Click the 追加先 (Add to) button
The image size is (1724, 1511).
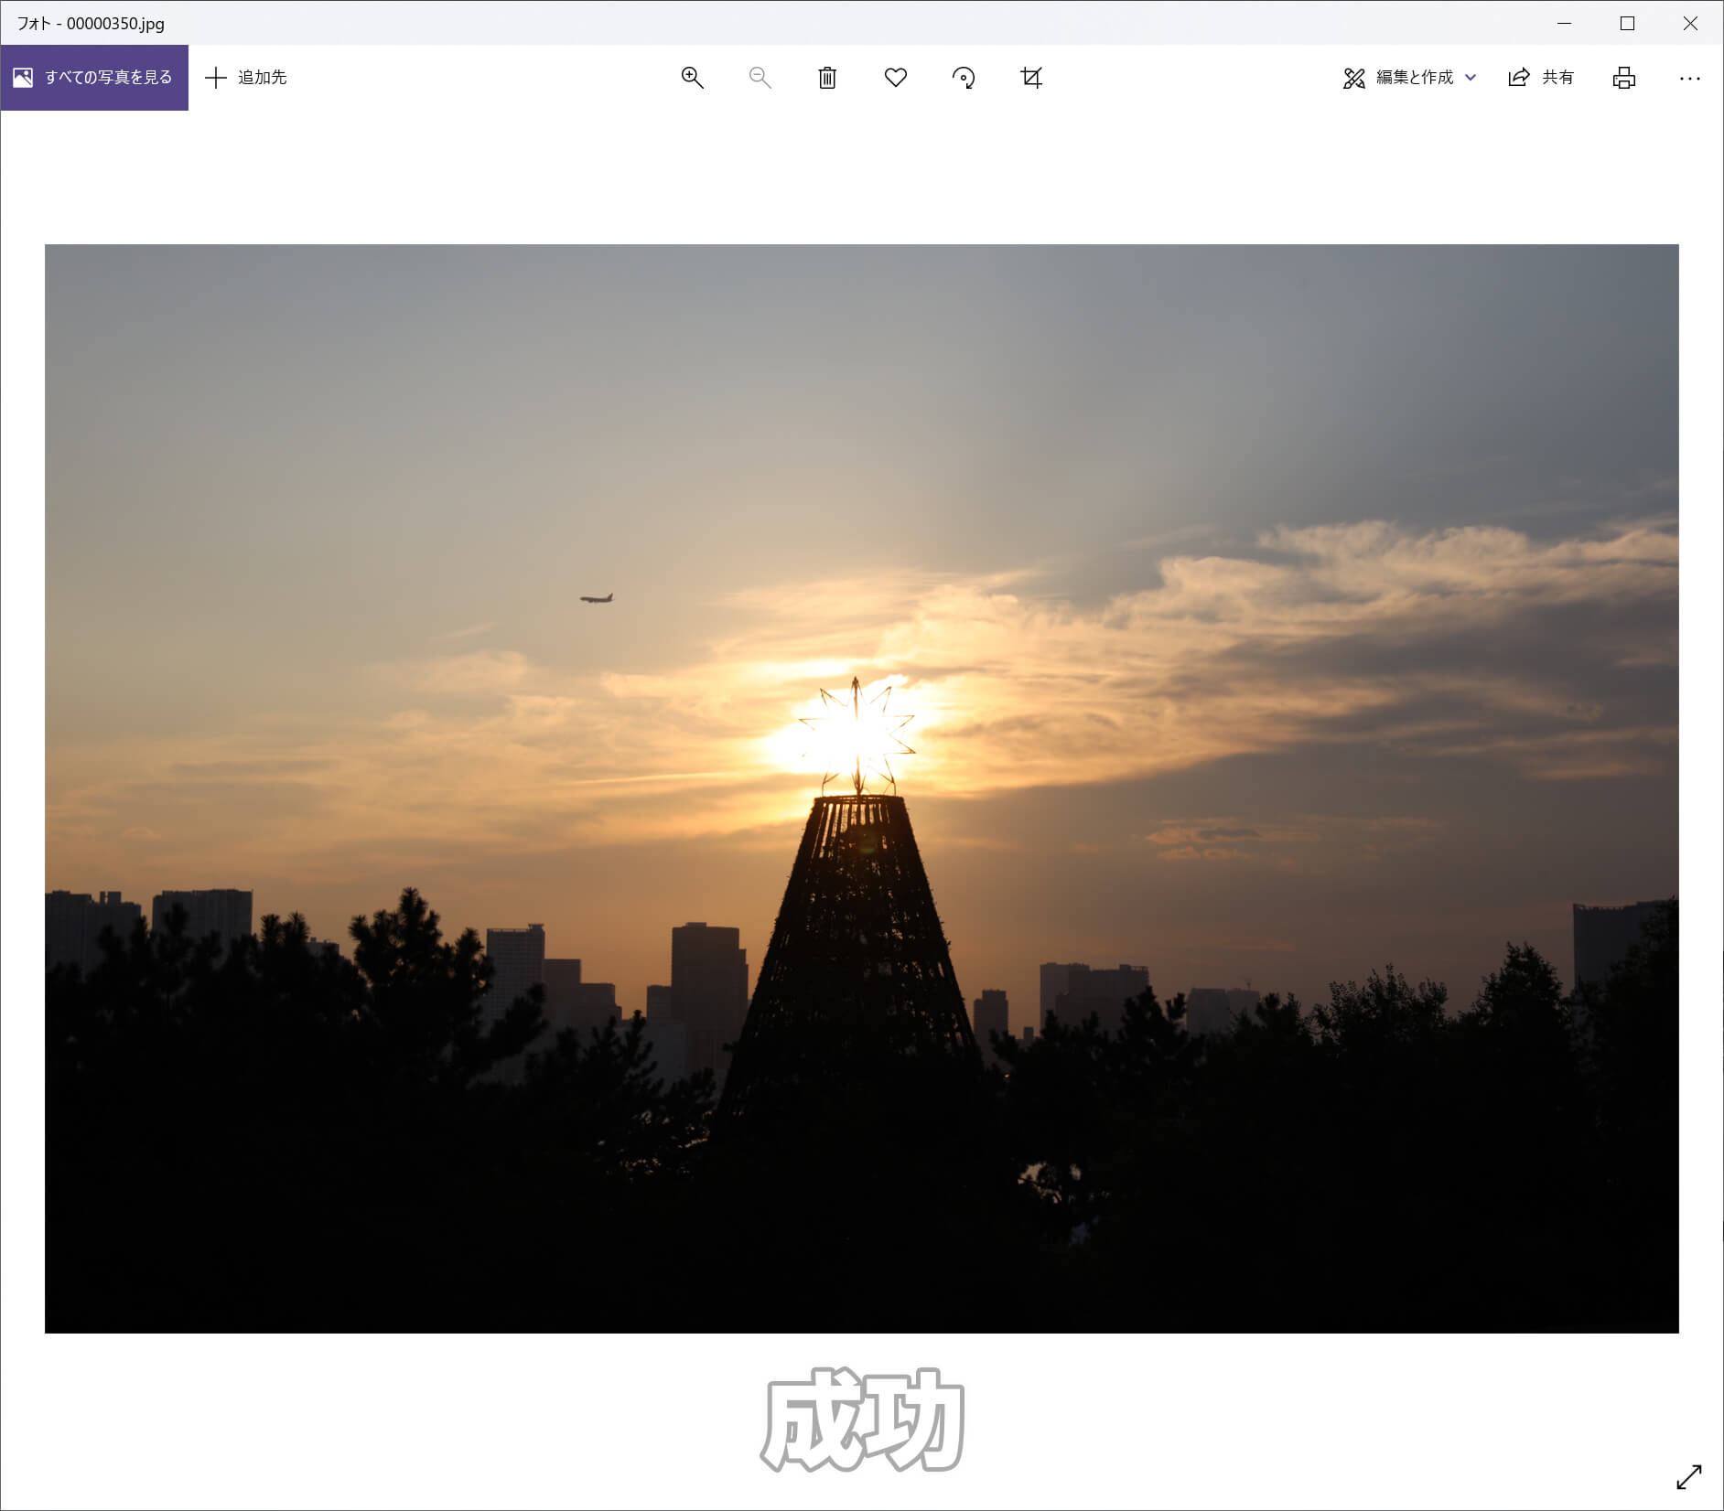click(246, 78)
